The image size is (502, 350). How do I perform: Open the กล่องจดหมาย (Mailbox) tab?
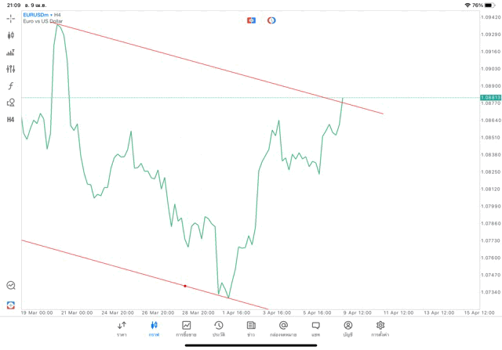[283, 328]
